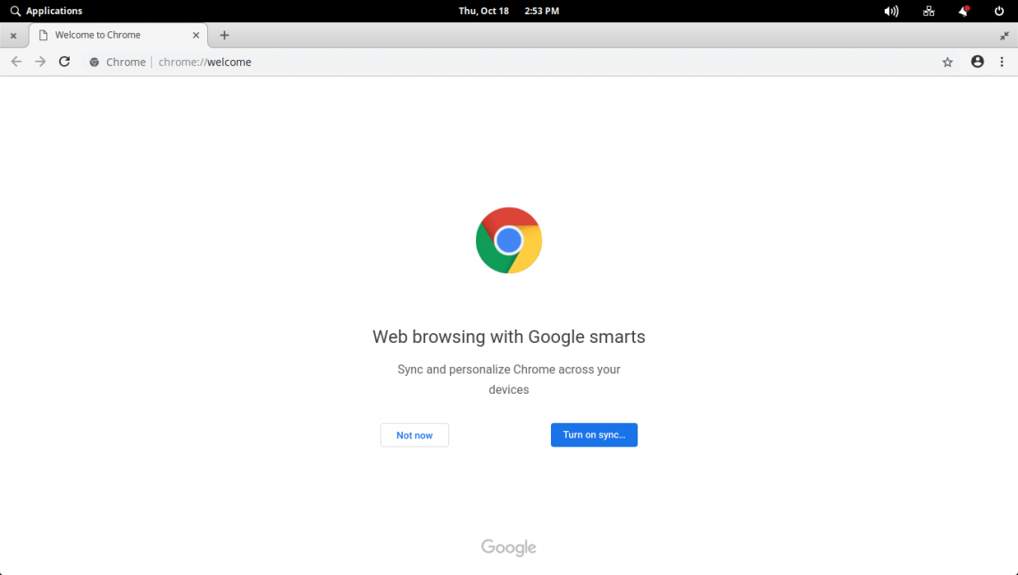
Task: Click the 'Sync and personalize Chrome' subtitle
Action: 509,379
